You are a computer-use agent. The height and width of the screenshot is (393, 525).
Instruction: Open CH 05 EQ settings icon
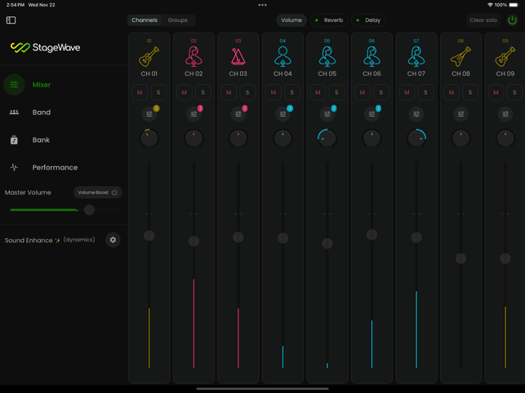[x=327, y=114]
